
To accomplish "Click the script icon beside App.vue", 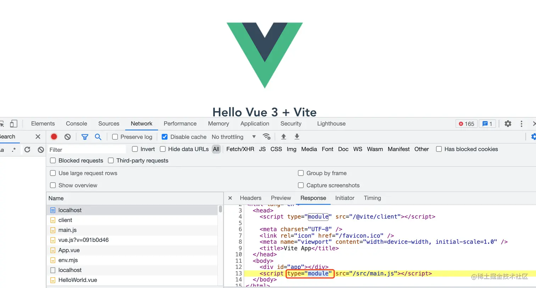I will click(x=53, y=250).
